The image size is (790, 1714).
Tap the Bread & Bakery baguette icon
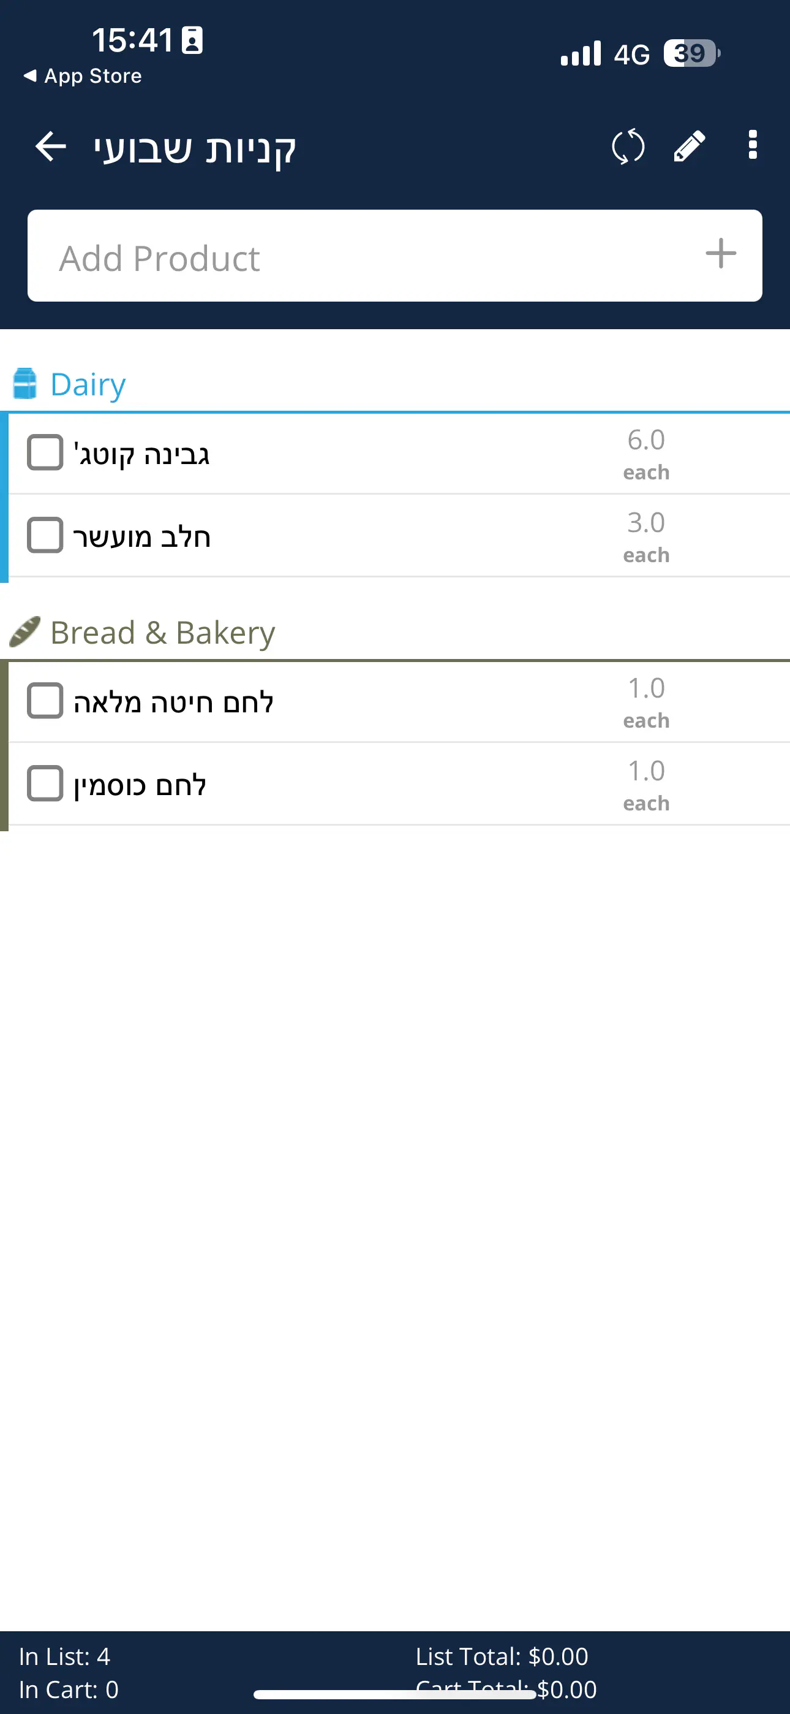coord(25,631)
